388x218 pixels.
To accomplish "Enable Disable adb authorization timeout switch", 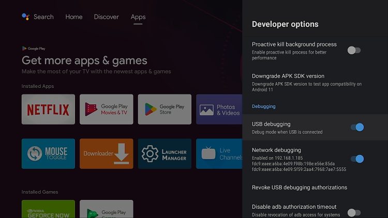I will point(354,212).
